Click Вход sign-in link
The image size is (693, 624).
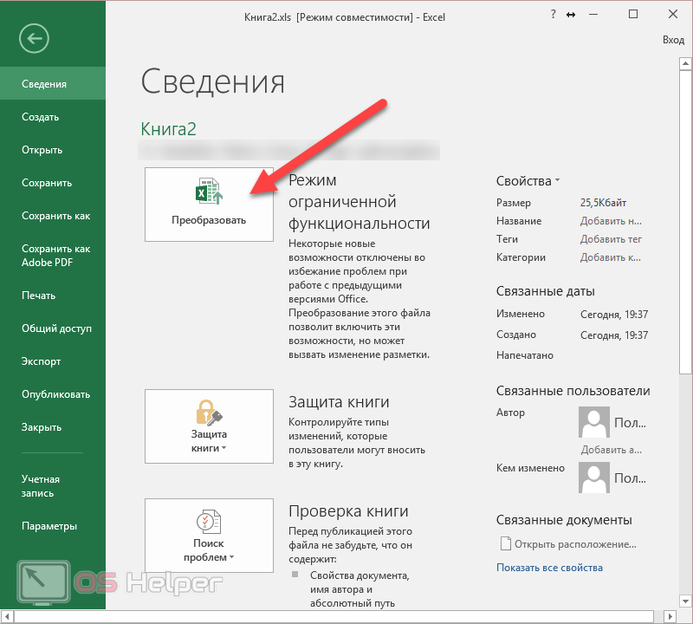[x=673, y=40]
